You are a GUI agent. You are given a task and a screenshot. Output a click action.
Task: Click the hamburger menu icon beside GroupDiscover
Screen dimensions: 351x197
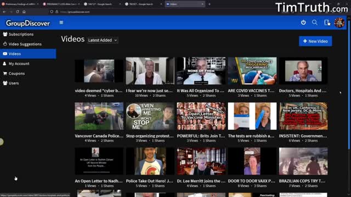[61, 22]
